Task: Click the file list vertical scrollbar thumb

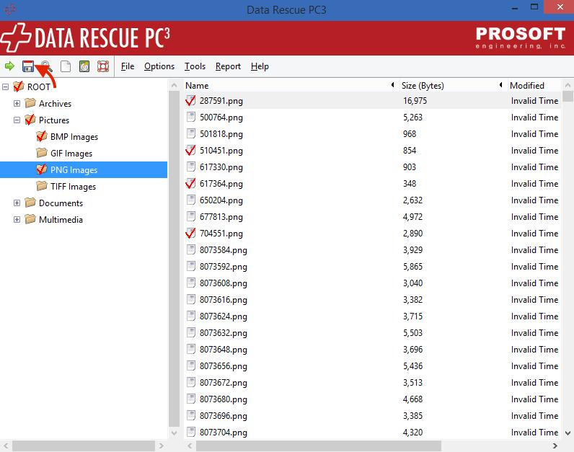Action: tap(568, 96)
